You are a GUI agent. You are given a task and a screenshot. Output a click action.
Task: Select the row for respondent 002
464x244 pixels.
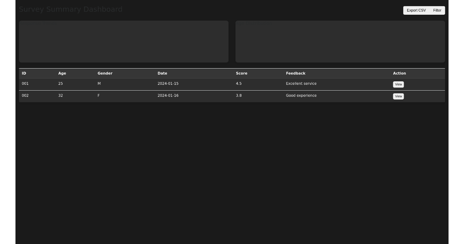coord(155,96)
